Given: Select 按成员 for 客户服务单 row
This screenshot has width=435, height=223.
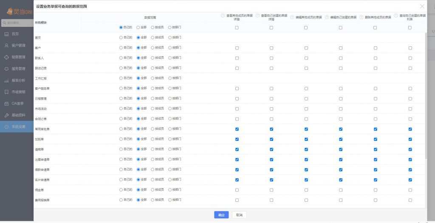Looking at the screenshot, I should [x=153, y=88].
